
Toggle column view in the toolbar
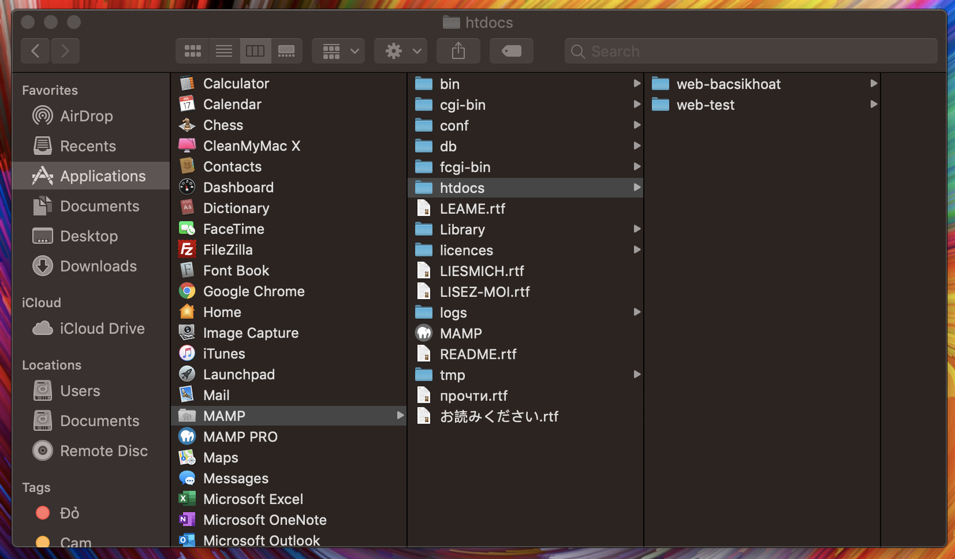(255, 51)
